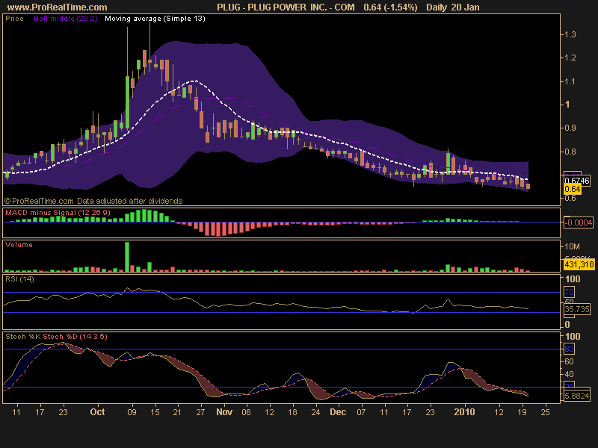598x448 pixels.
Task: Click the ProRealTime.com Data adjusted after dividends note
Action: pyautogui.click(x=93, y=201)
